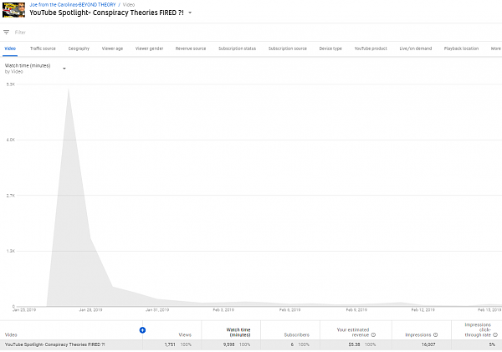The height and width of the screenshot is (352, 502).
Task: Click the 9,598 watch time value
Action: 229,344
